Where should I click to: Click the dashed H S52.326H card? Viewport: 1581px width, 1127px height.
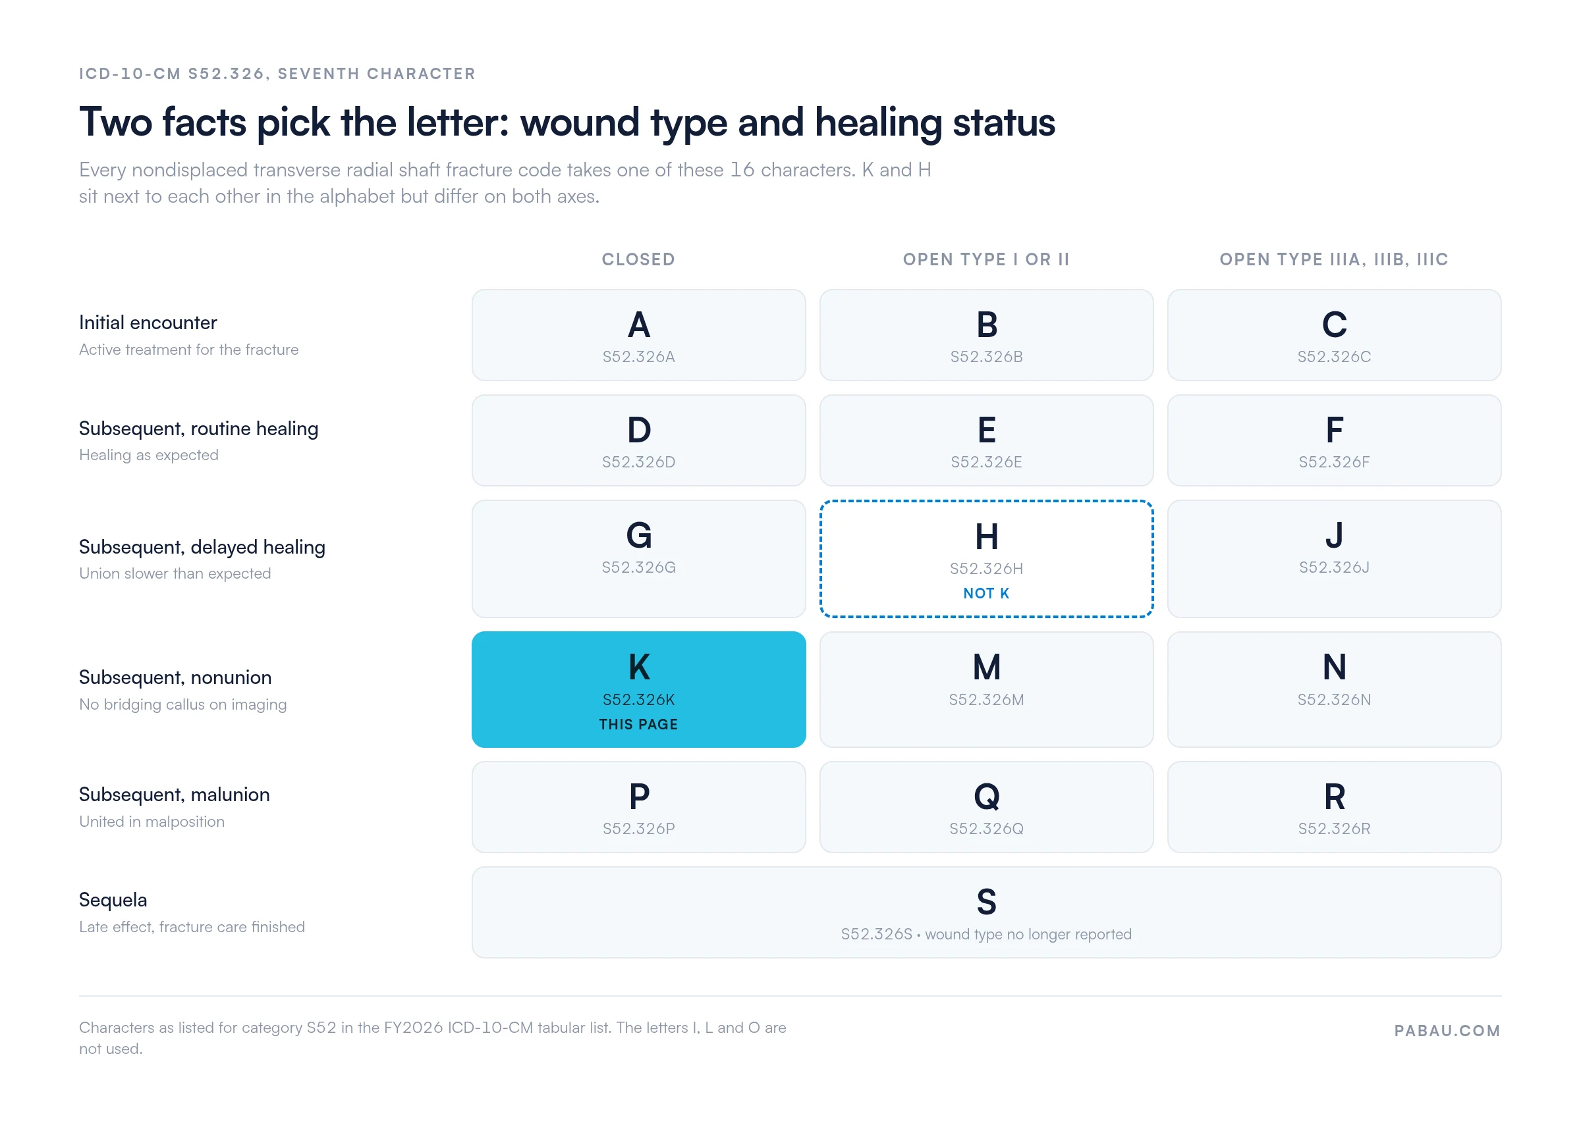[x=986, y=559]
